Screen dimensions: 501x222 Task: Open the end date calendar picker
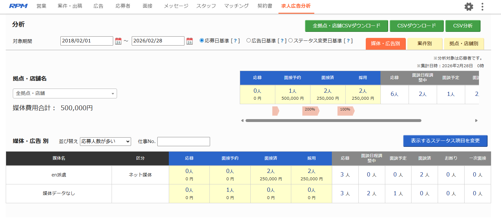pyautogui.click(x=189, y=41)
